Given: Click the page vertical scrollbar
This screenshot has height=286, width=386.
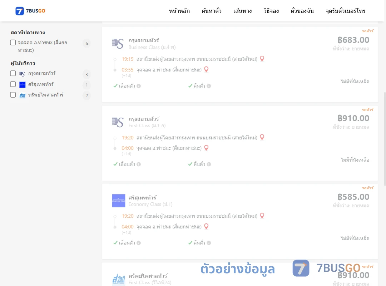Looking at the screenshot, I should pos(385,139).
